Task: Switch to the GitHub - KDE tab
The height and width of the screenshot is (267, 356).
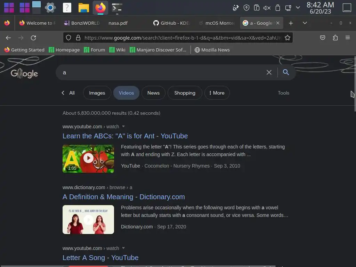Action: (171, 23)
